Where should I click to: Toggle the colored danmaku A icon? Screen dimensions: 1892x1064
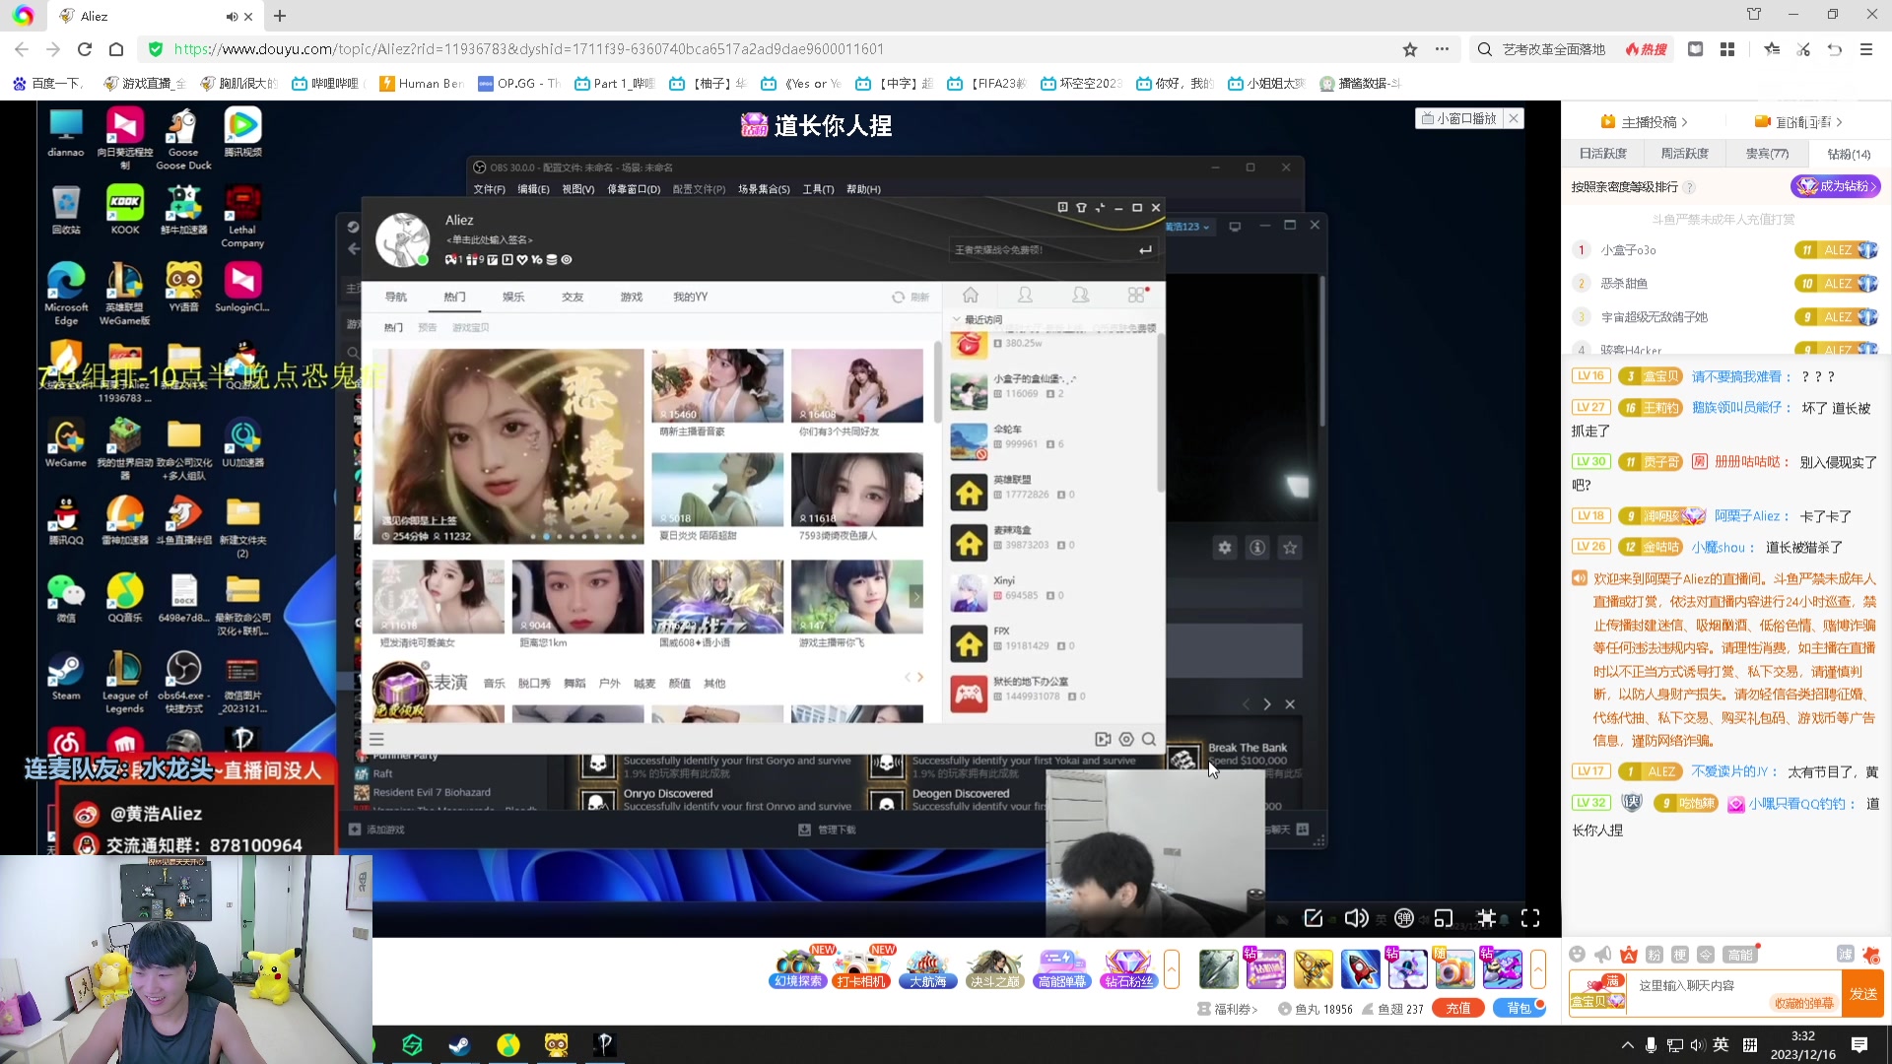(1629, 954)
